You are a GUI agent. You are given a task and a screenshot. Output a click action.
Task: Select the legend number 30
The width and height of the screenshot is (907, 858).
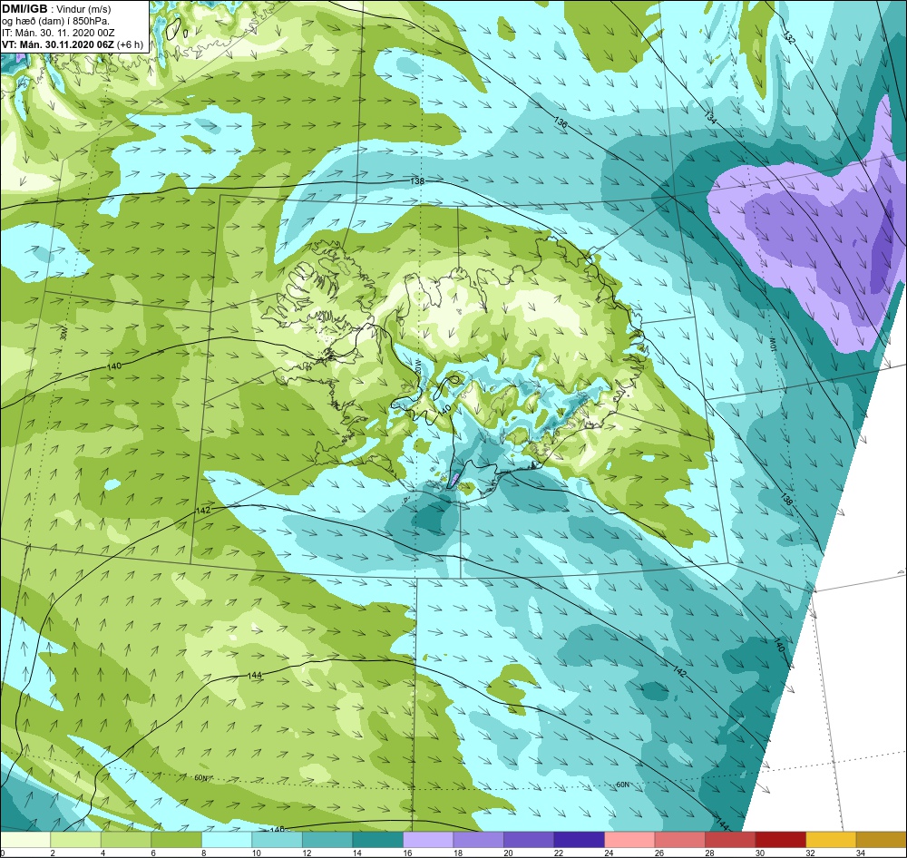pyautogui.click(x=760, y=853)
